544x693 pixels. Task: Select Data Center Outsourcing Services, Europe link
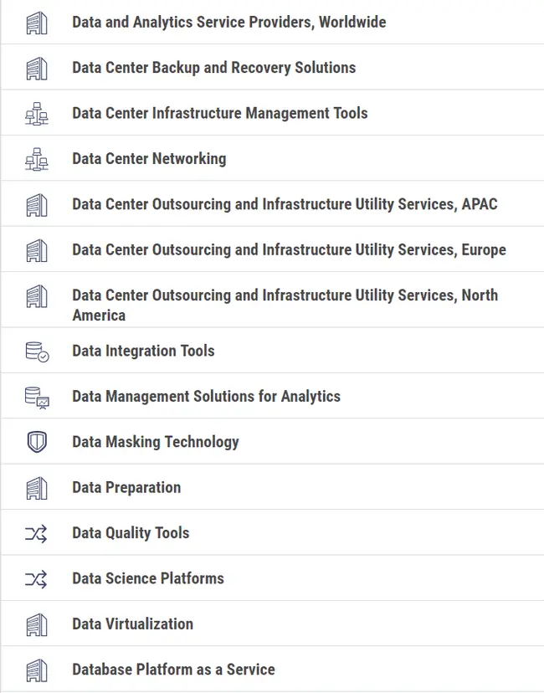click(x=289, y=249)
